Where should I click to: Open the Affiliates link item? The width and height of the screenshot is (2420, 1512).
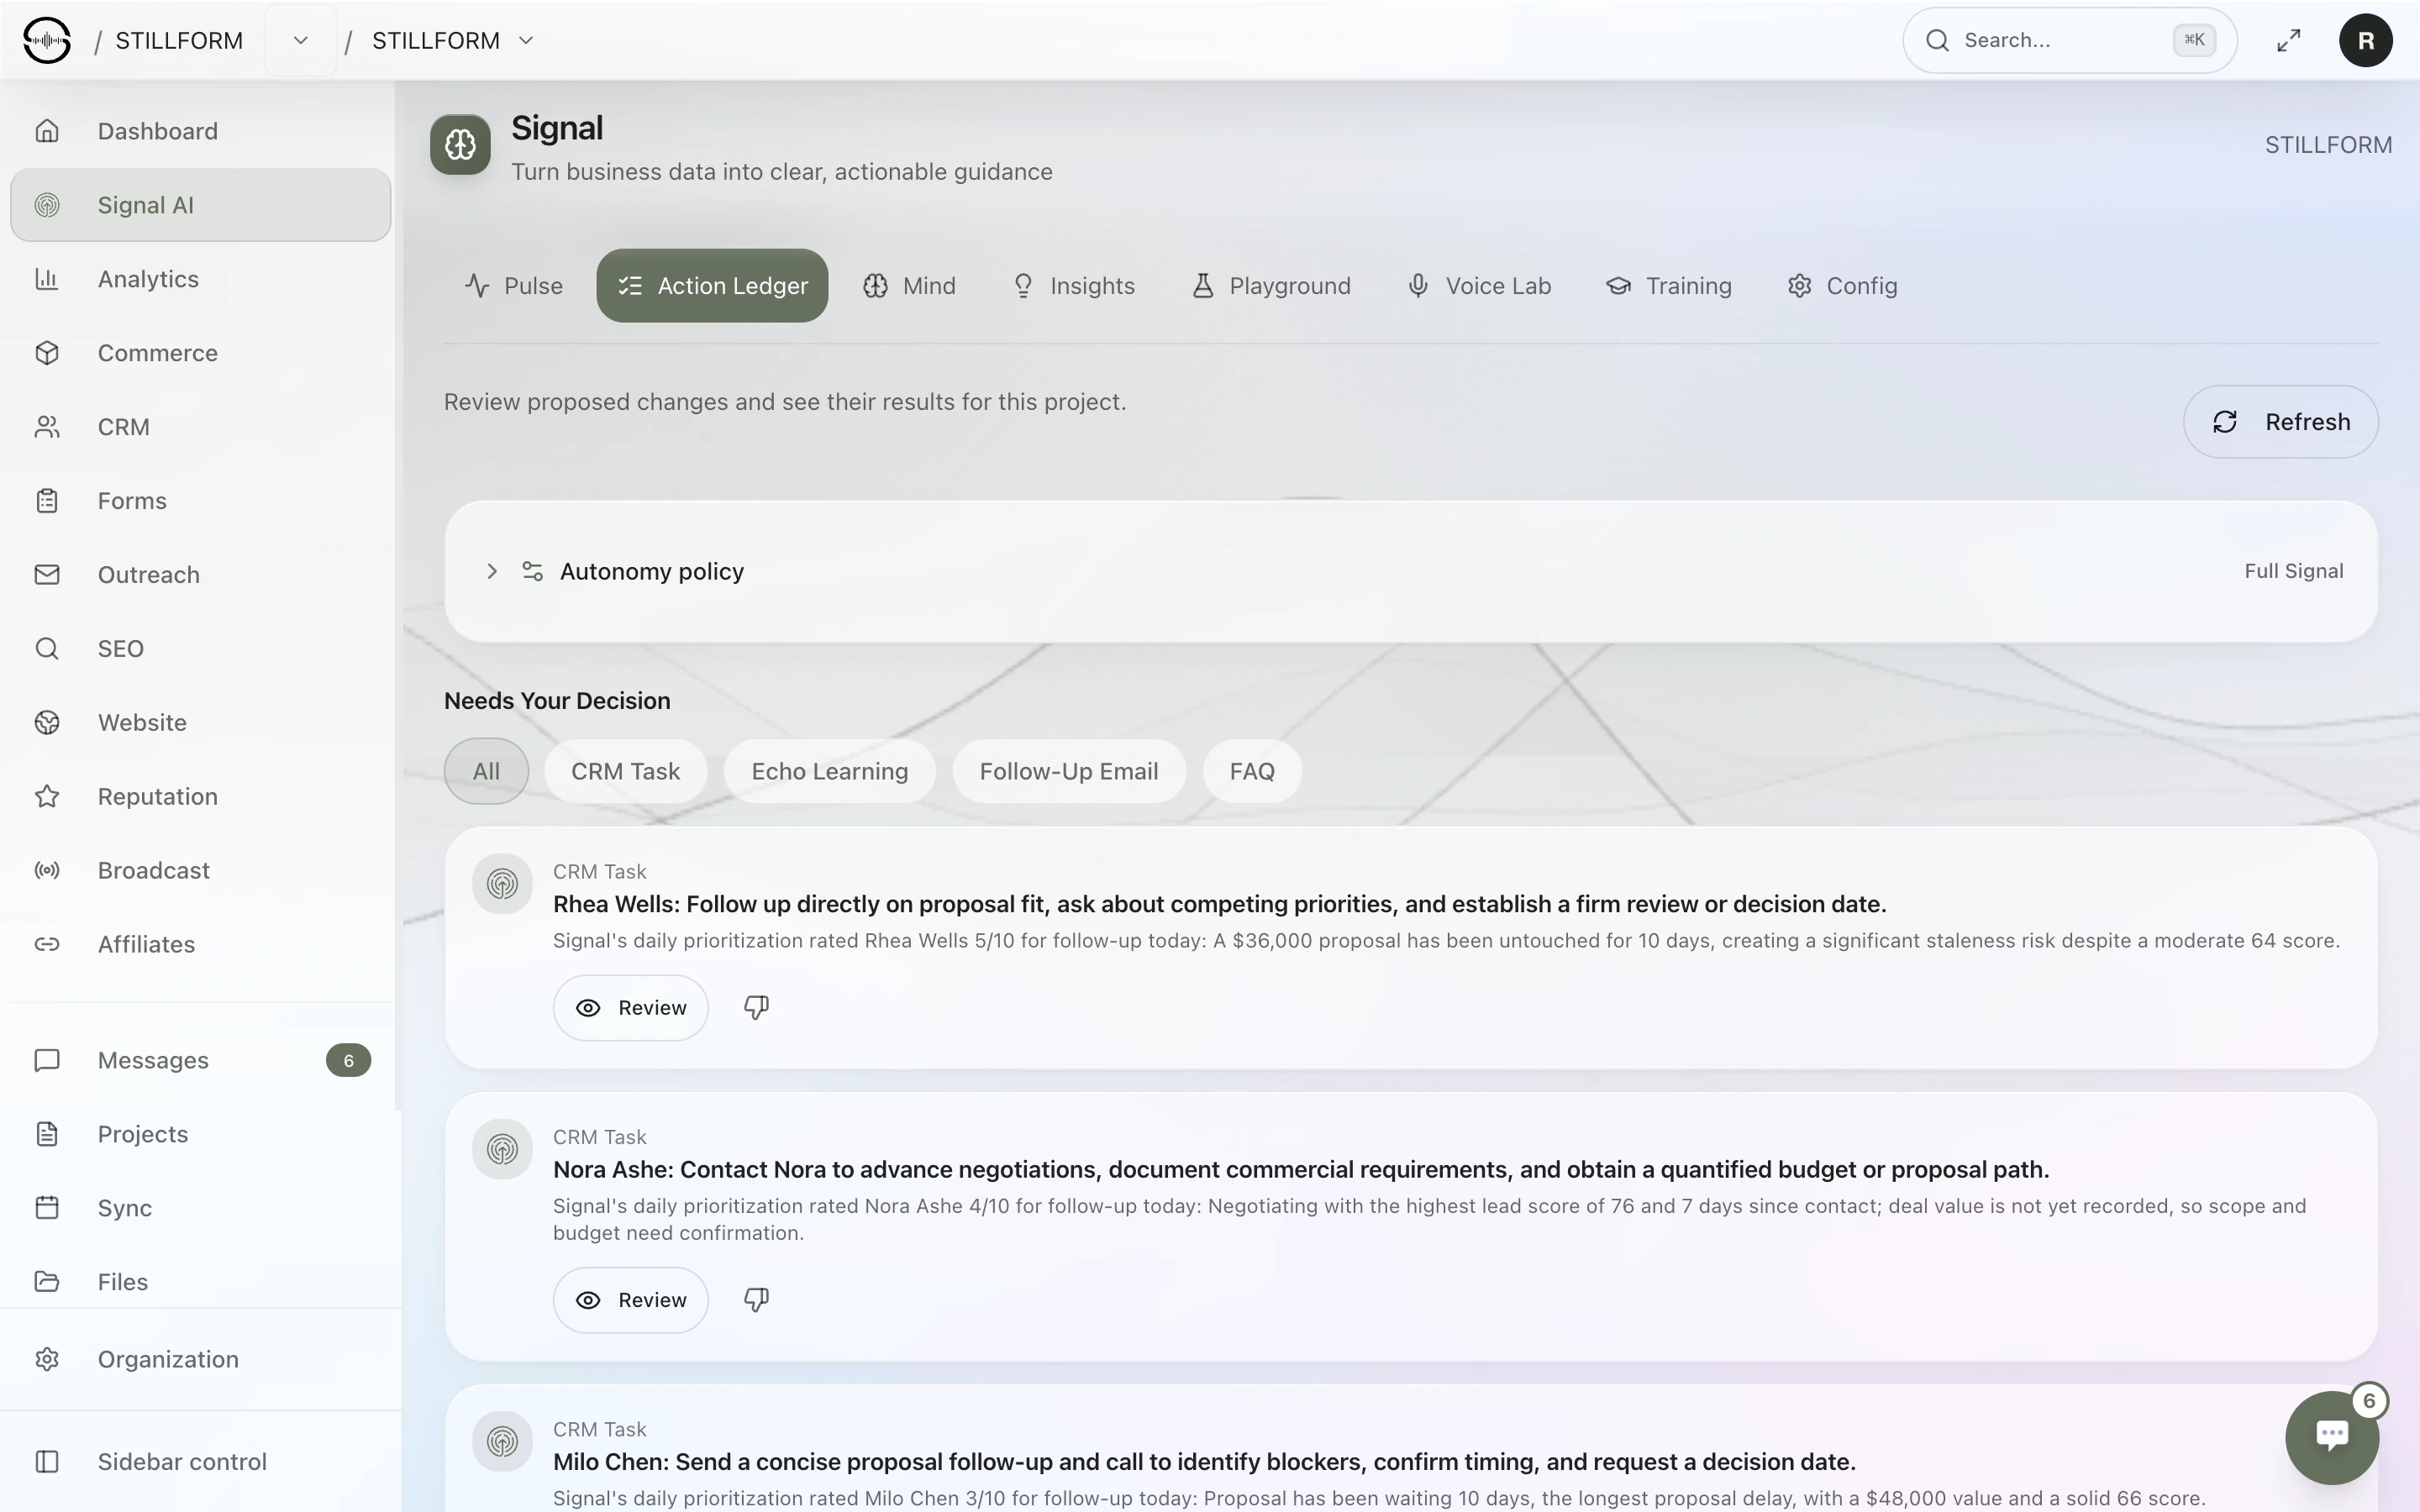click(x=200, y=945)
